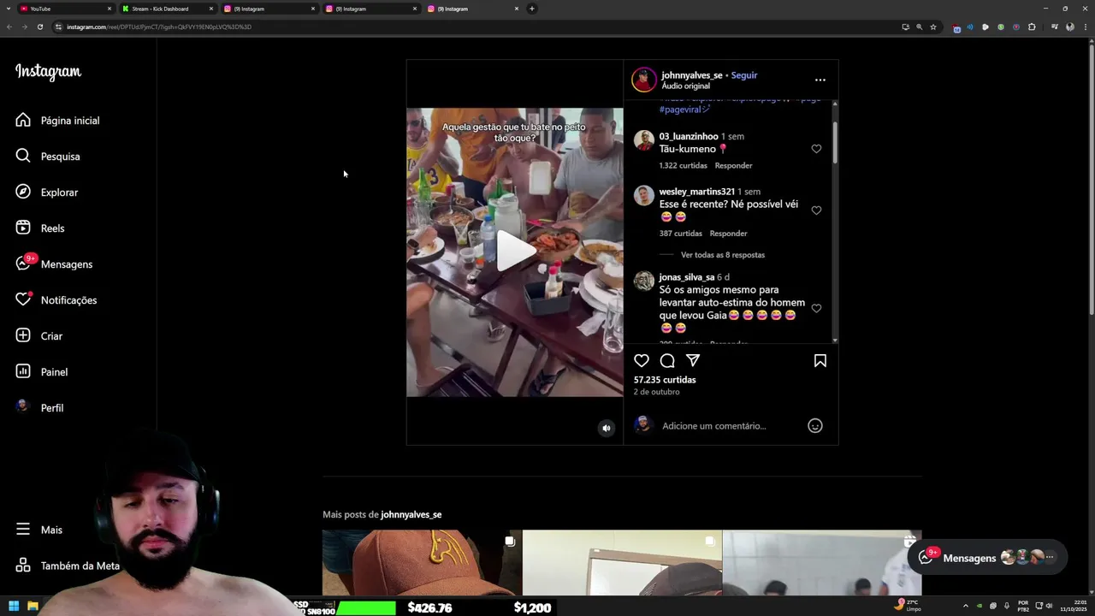The width and height of the screenshot is (1095, 616).
Task: Open johnnyalves_se profile avatar
Action: pyautogui.click(x=643, y=80)
